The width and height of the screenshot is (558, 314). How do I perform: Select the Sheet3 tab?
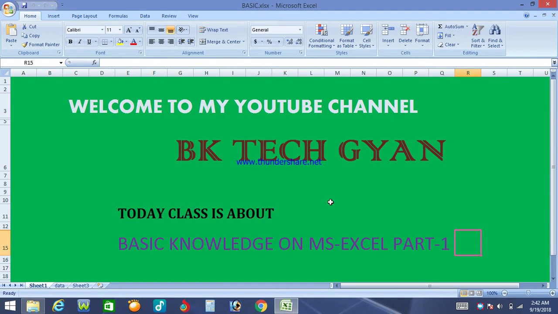pyautogui.click(x=81, y=286)
